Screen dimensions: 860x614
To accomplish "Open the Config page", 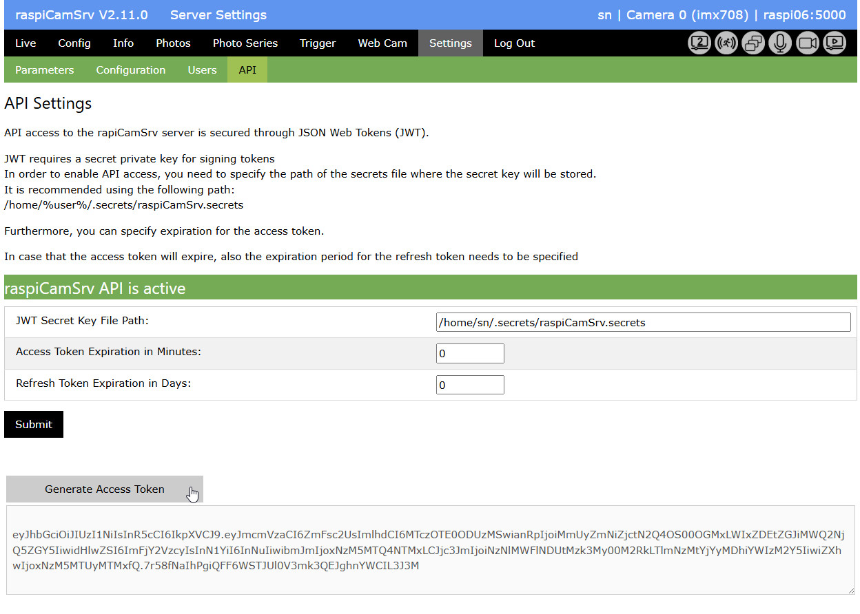I will coord(74,43).
